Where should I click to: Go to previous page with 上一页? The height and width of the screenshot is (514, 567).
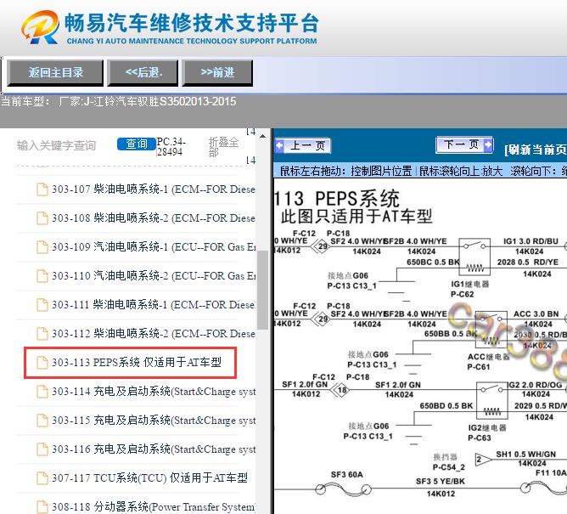(x=303, y=146)
